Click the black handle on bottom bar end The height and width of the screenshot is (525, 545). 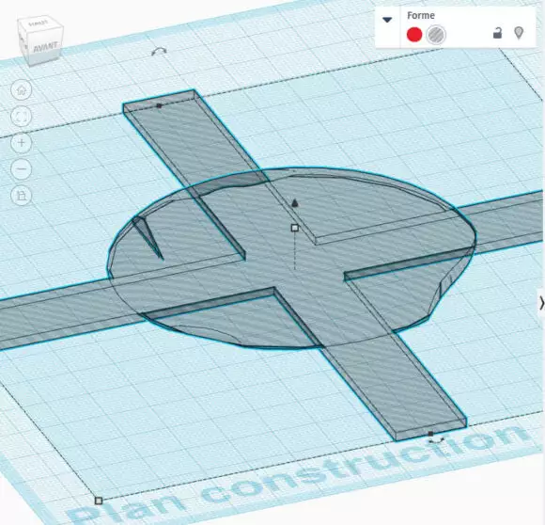430,434
